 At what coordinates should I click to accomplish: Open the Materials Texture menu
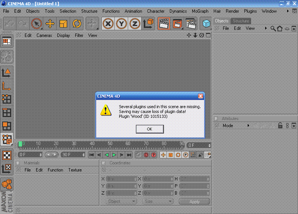(x=75, y=170)
